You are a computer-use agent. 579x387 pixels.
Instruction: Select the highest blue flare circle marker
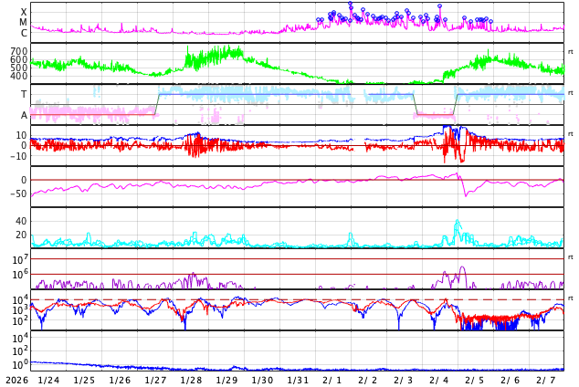tap(350, 5)
